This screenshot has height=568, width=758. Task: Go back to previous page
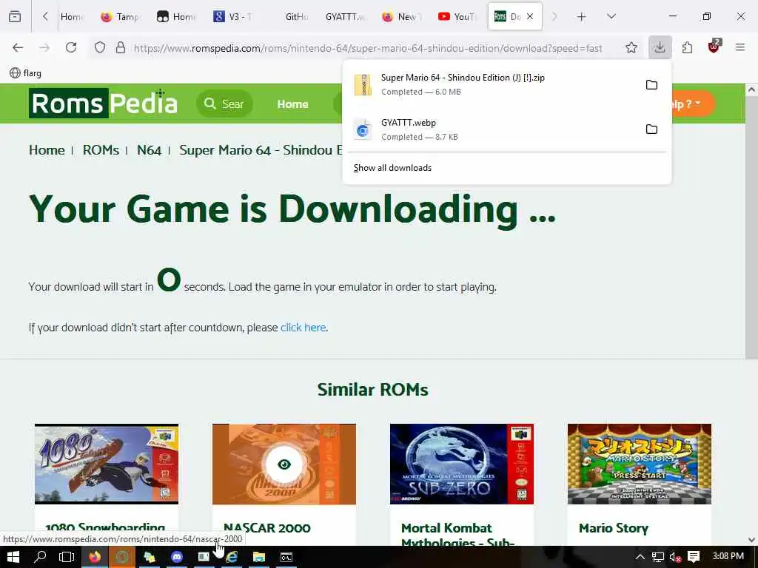[x=18, y=47]
